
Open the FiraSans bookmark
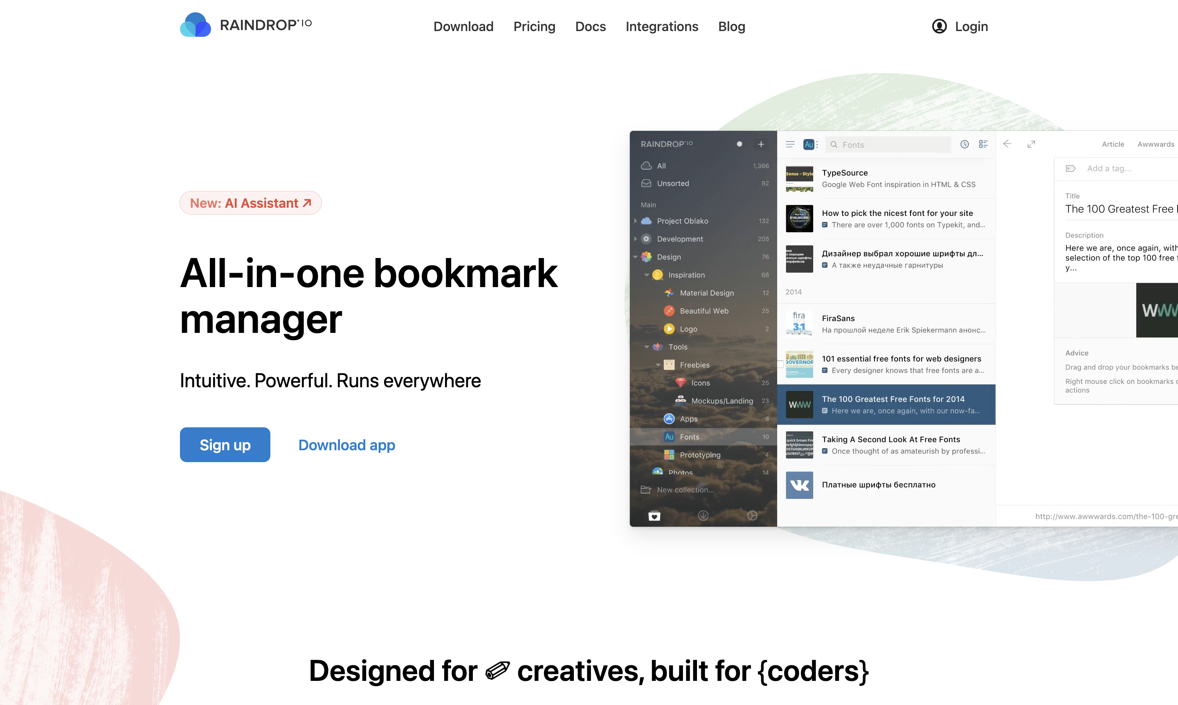pos(886,323)
